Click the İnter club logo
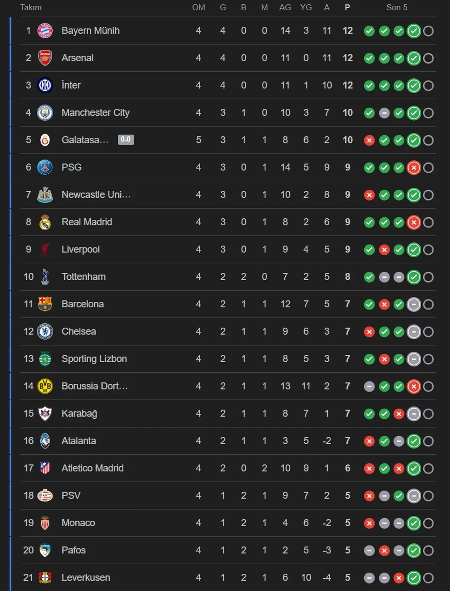Image resolution: width=450 pixels, height=591 pixels. point(45,85)
